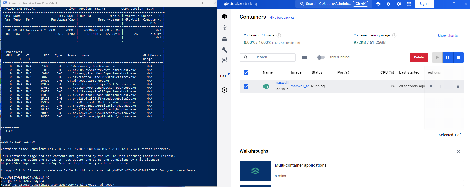Click PowerShell prompt line WorkingFolder_Windows
Screen dimensions: 470x187
tap(57, 185)
